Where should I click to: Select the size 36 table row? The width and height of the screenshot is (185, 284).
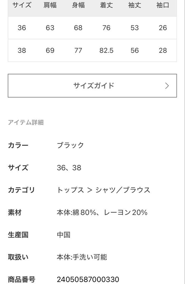point(92,28)
